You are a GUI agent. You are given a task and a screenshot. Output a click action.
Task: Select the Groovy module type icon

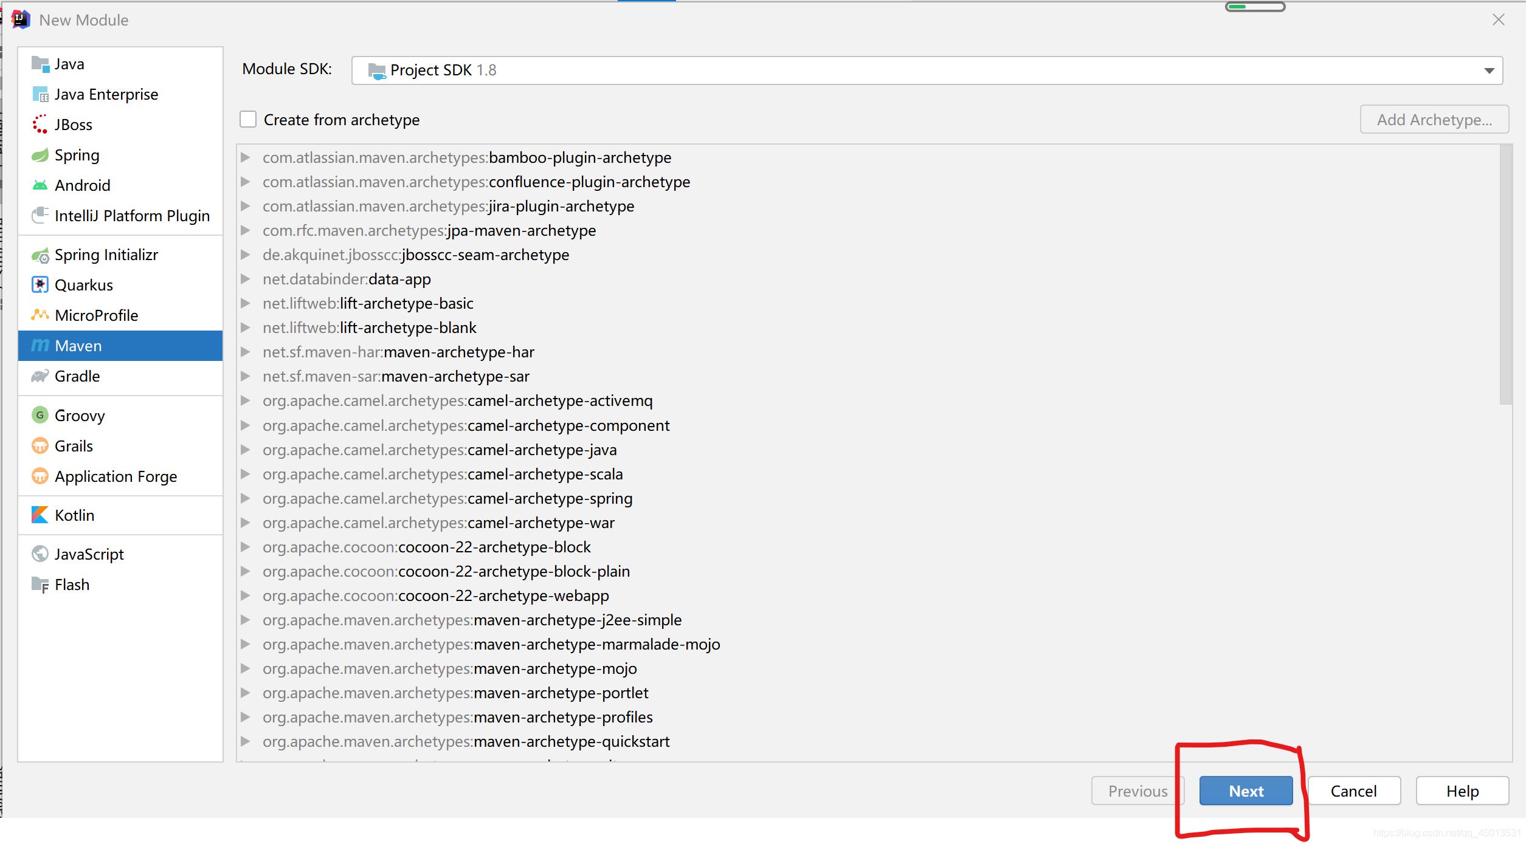[40, 416]
